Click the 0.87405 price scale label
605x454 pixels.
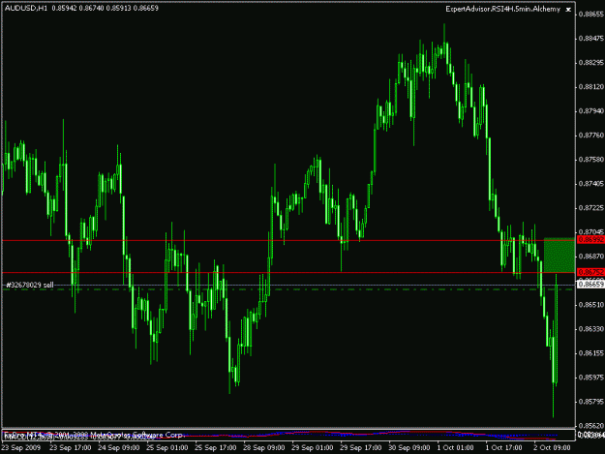(591, 184)
